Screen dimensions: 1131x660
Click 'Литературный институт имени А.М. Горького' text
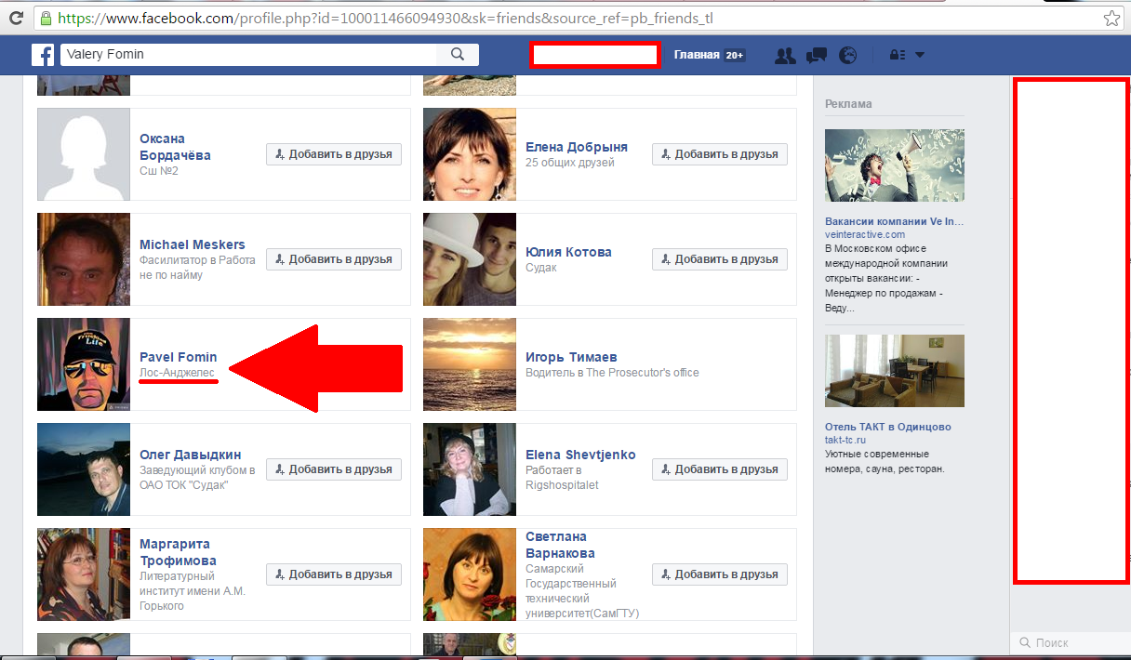coord(193,591)
